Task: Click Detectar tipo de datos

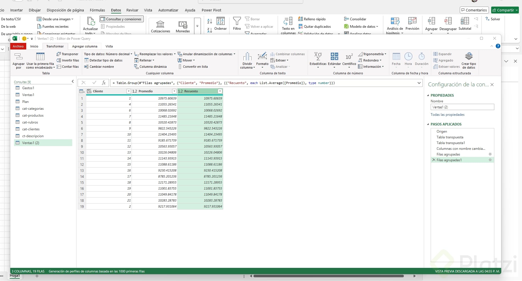Action: [x=103, y=60]
